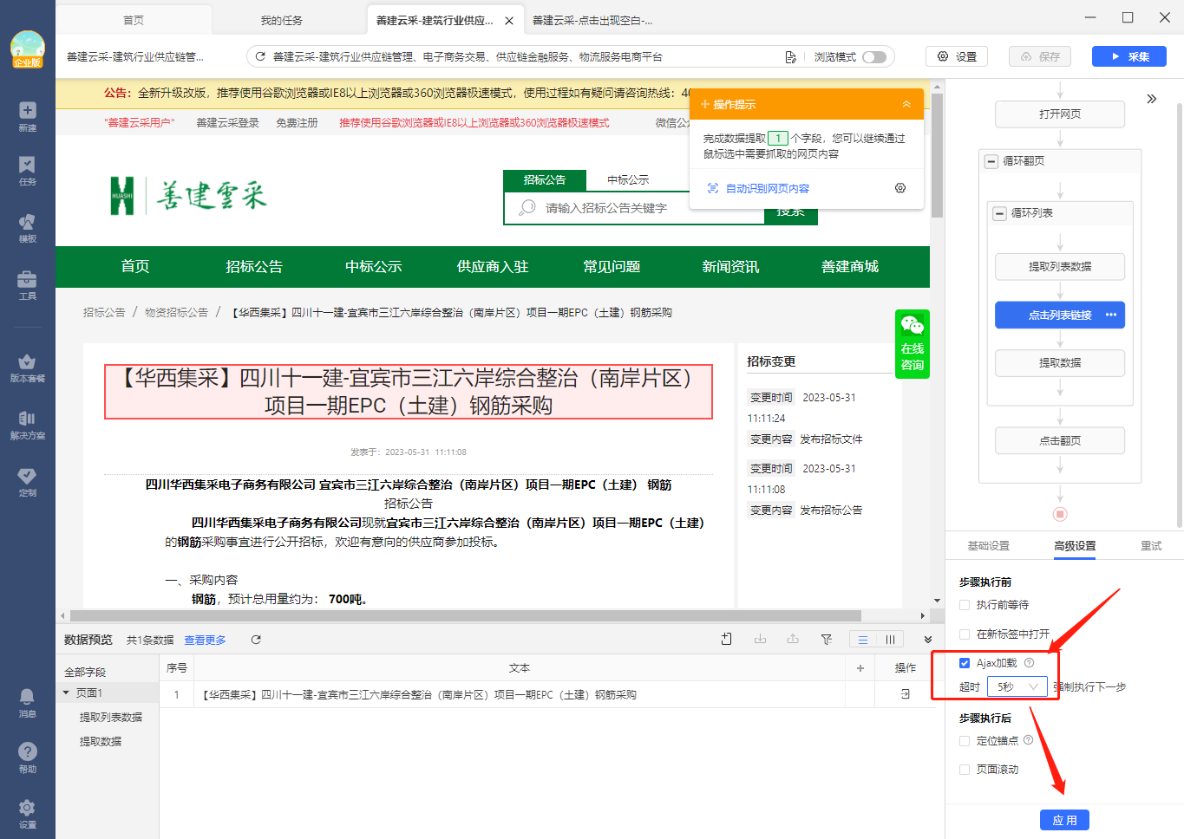Collapse the 循环翻页 loop box
This screenshot has width=1184, height=839.
click(991, 161)
